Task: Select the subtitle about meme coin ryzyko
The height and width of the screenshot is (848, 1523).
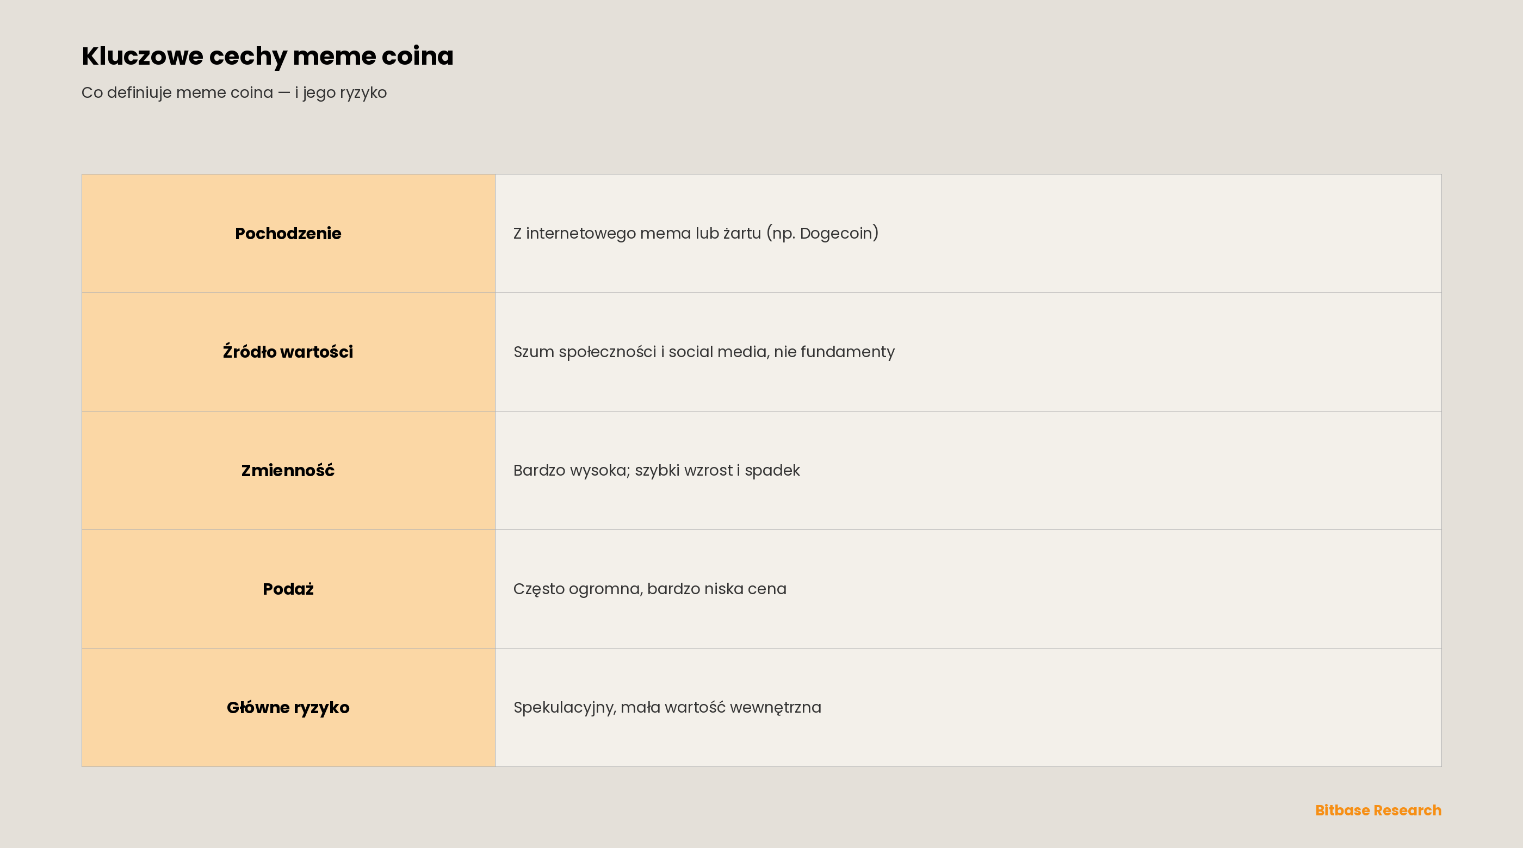Action: coord(234,93)
